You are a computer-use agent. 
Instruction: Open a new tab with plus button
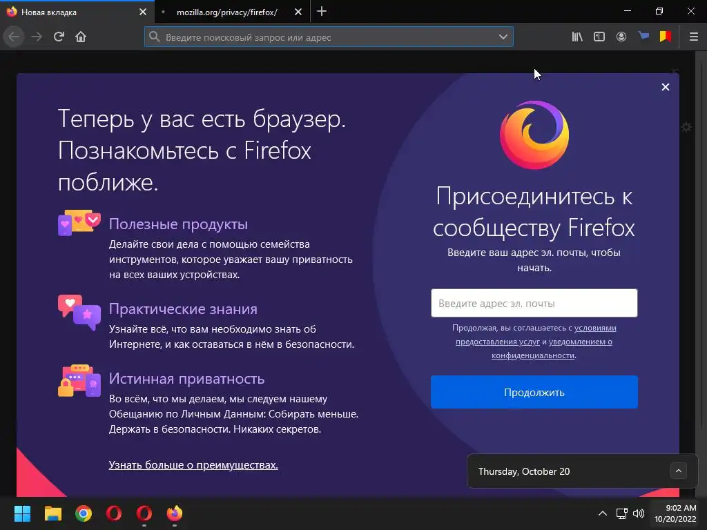coord(322,12)
